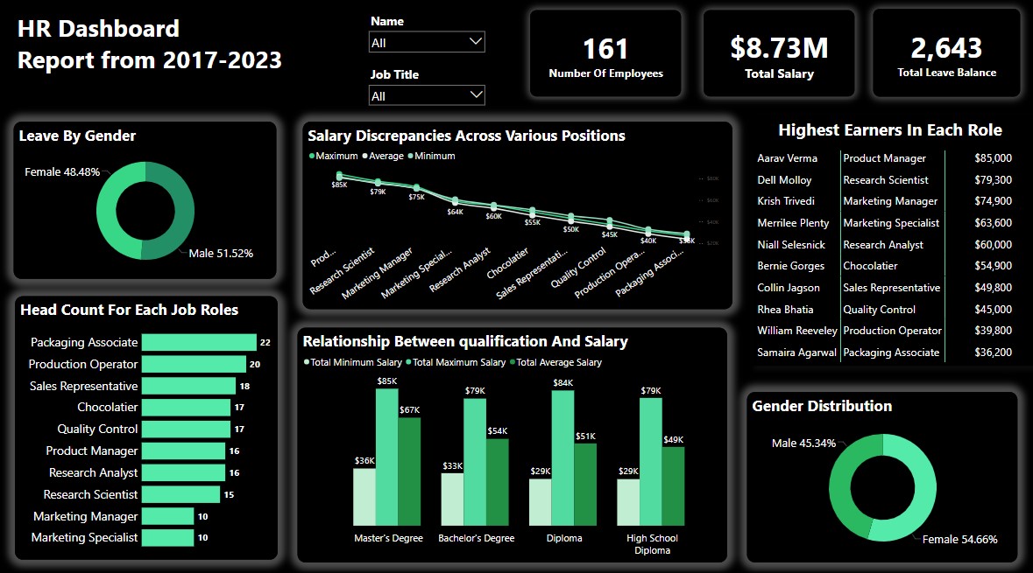
Task: Select Samaira Agarwal in highest earners table
Action: pyautogui.click(x=796, y=352)
